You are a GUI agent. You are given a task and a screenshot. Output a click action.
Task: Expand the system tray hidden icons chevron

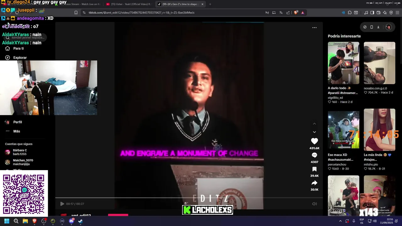[x=340, y=221]
